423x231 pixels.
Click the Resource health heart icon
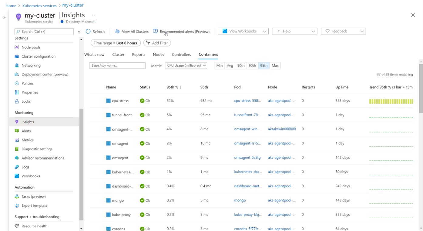(17, 226)
